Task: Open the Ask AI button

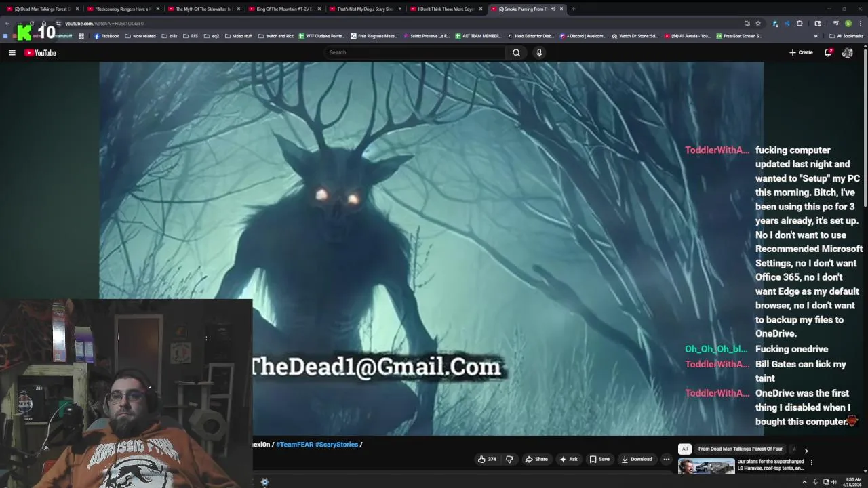Action: pos(568,459)
